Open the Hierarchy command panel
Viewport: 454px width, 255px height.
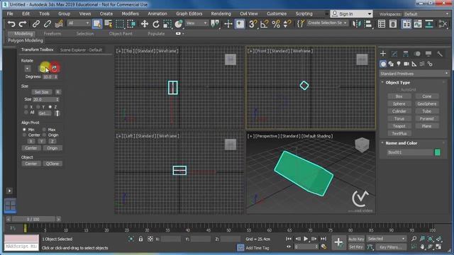coord(406,54)
